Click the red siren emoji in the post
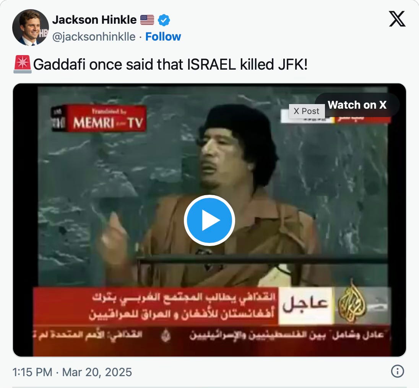 [23, 64]
